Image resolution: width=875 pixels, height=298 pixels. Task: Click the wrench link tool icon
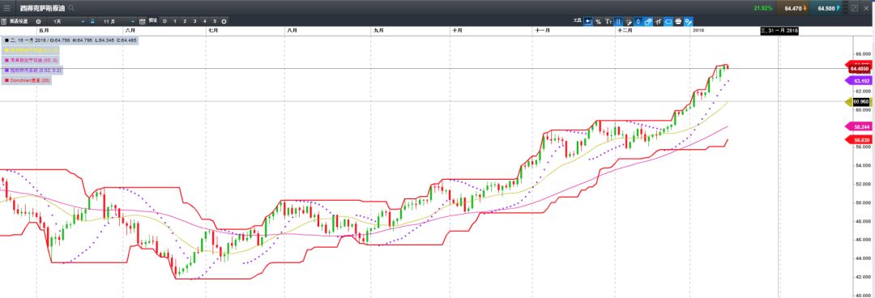[688, 21]
